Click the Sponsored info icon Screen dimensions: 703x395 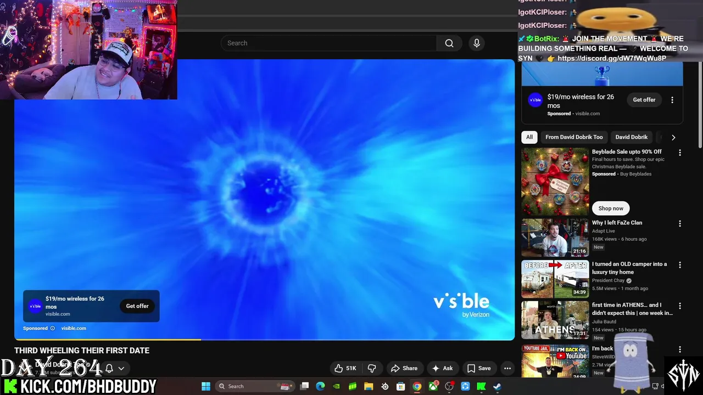click(x=53, y=328)
